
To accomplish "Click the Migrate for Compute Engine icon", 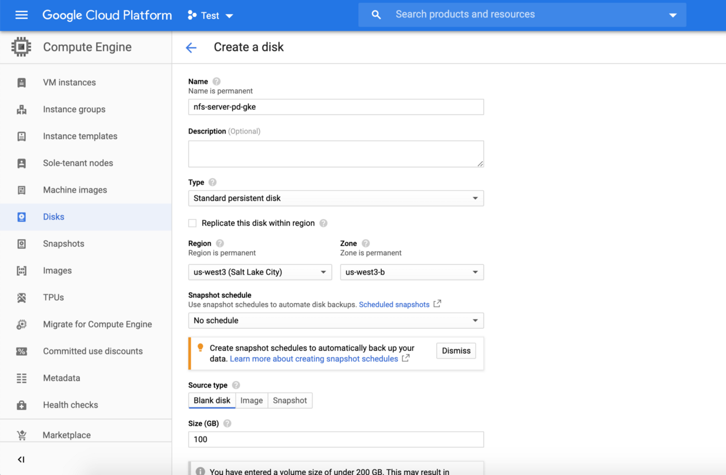I will [x=21, y=325].
